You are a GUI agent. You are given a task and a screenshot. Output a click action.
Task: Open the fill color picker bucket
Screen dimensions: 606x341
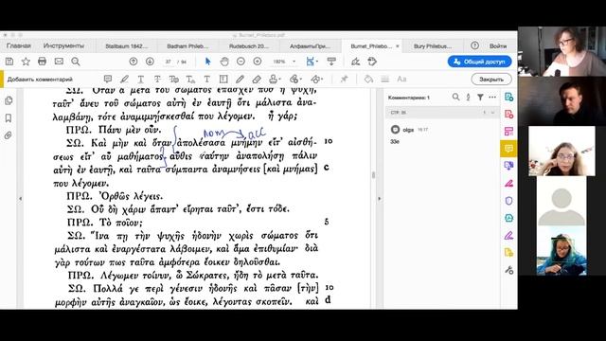pyautogui.click(x=368, y=80)
